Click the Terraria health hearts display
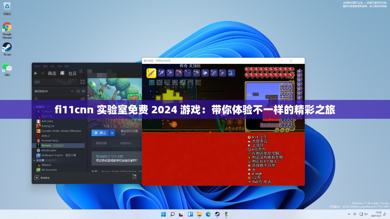The width and height of the screenshot is (390, 219). click(270, 72)
